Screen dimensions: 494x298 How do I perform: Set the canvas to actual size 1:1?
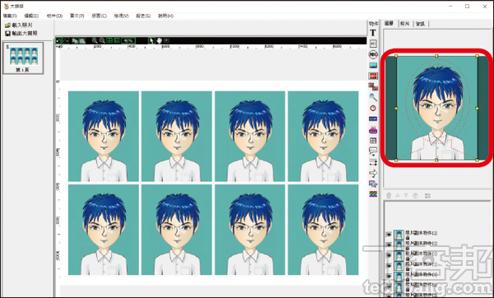[x=117, y=40]
